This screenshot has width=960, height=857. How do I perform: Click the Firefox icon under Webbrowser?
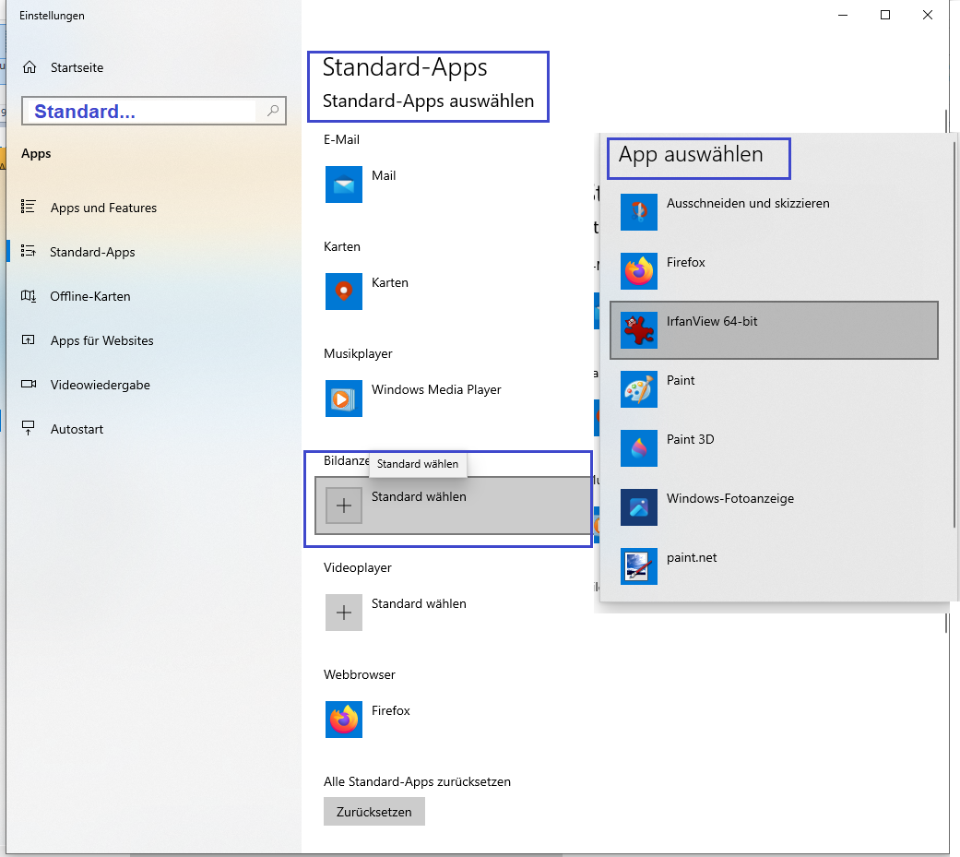point(343,720)
